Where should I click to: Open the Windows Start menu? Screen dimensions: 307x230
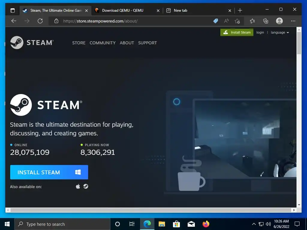coord(7,224)
